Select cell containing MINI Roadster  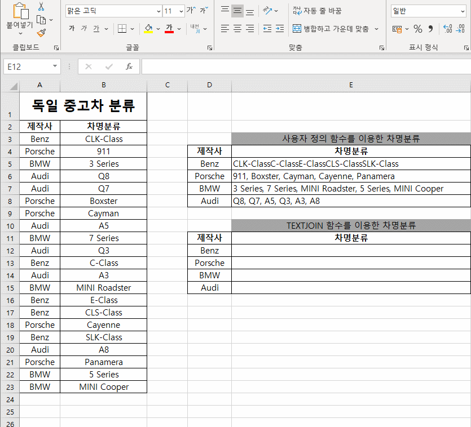click(104, 288)
